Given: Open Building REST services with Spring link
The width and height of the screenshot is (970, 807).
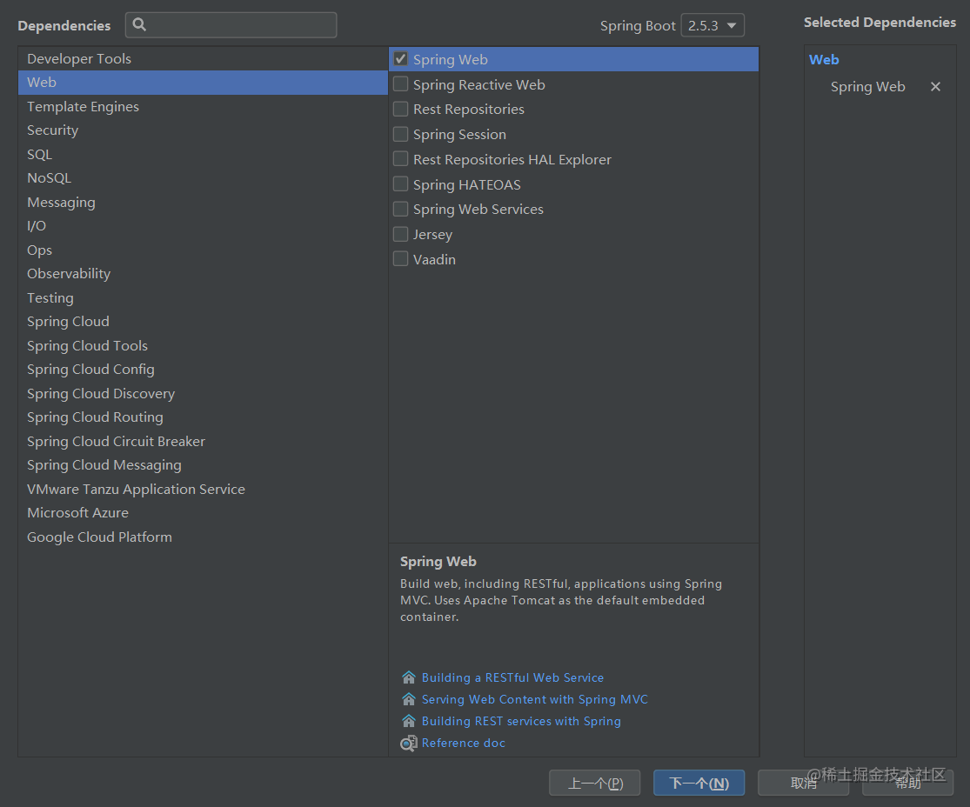Looking at the screenshot, I should click(521, 721).
